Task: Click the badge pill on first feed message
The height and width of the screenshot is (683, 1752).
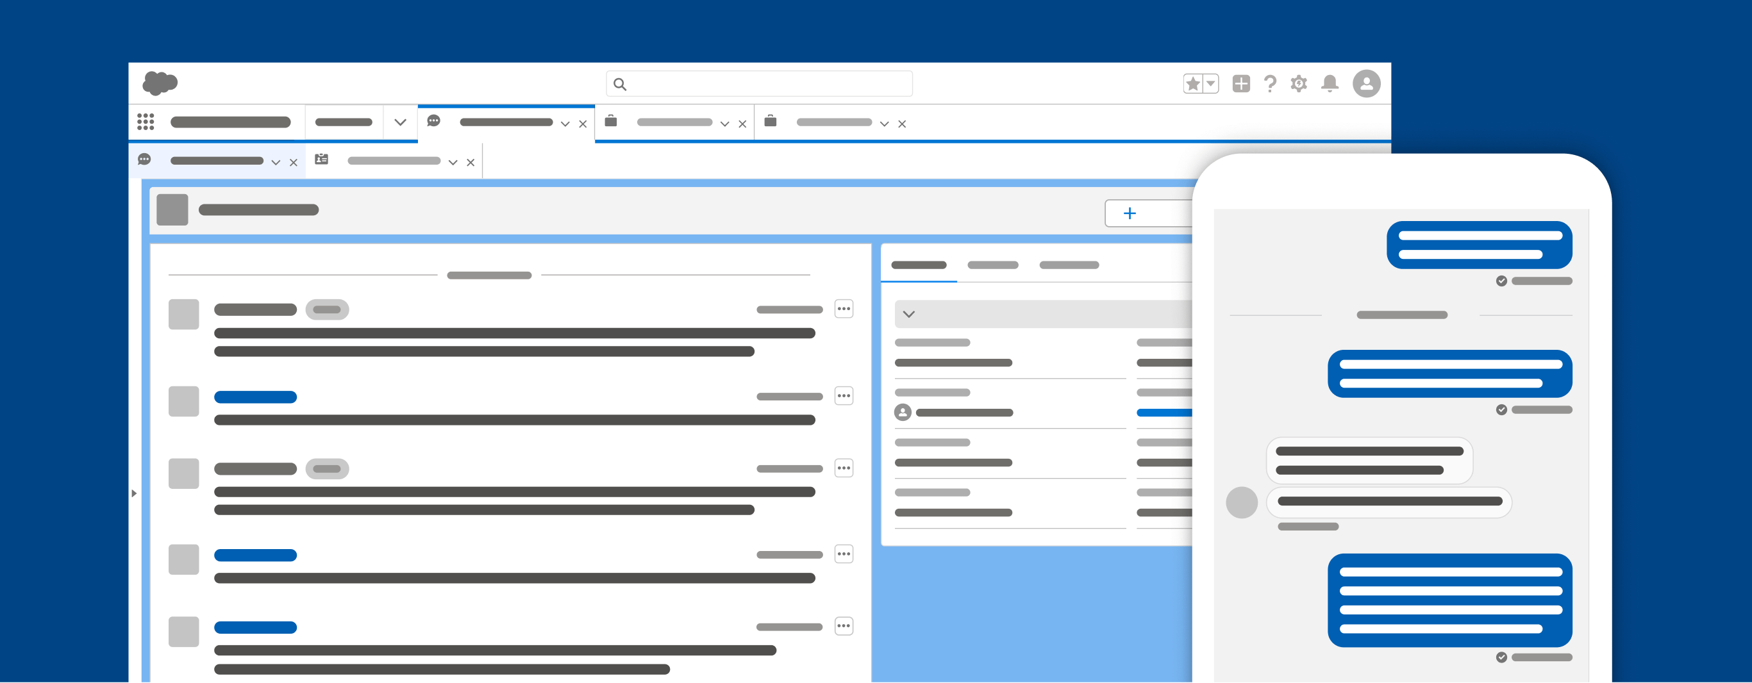Action: 327,310
